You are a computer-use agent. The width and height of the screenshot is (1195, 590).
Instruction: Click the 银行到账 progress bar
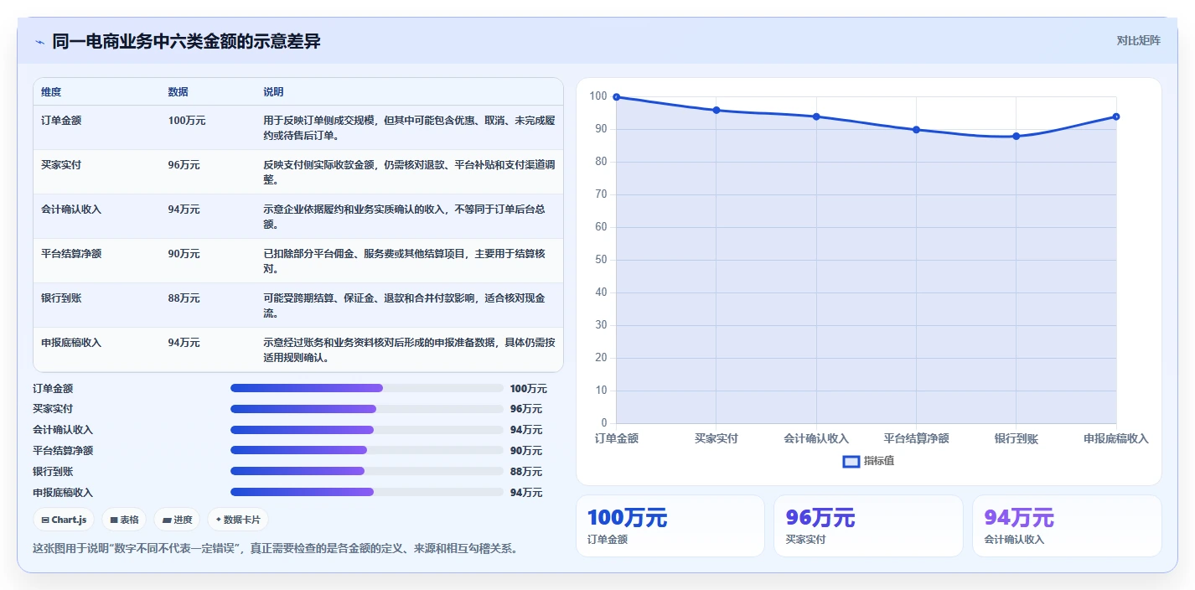click(366, 471)
